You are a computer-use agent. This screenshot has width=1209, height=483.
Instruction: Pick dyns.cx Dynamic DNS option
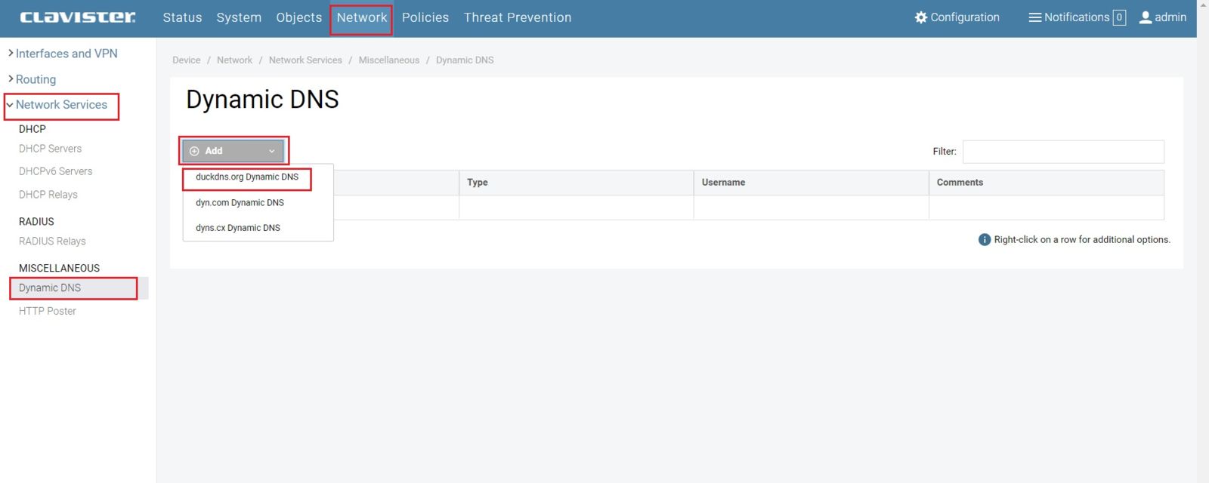coord(238,228)
